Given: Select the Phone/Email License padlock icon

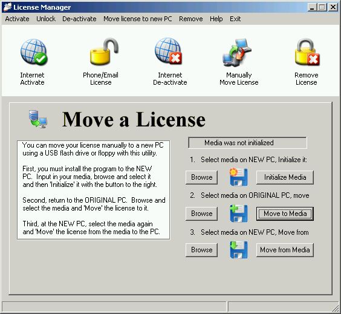Looking at the screenshot, I should pyautogui.click(x=104, y=51).
